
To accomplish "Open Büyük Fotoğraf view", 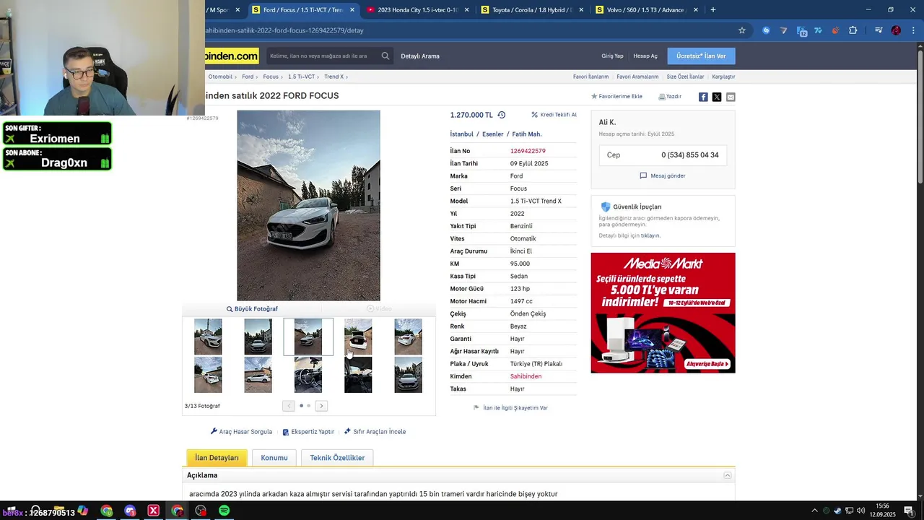I will click(x=252, y=308).
